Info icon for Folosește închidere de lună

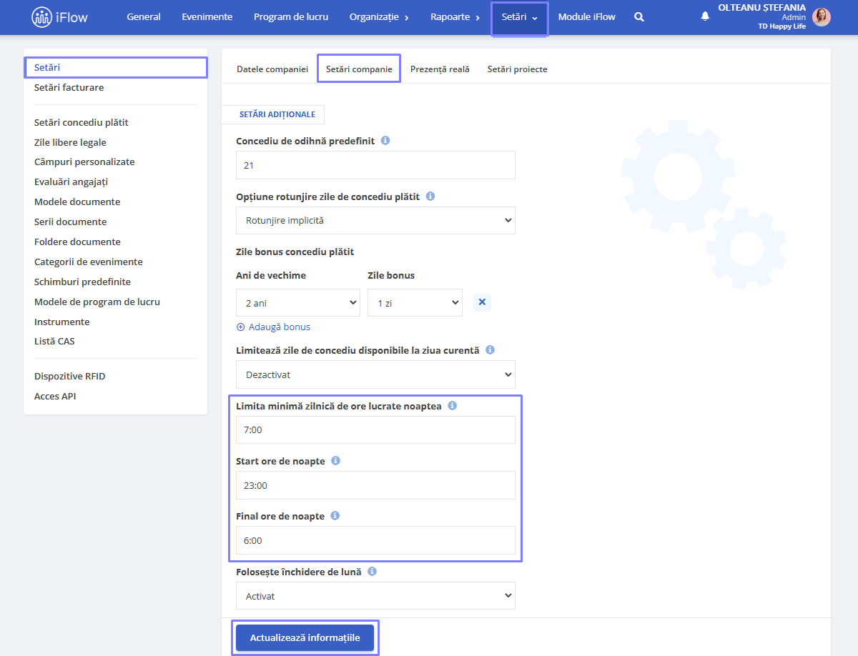click(372, 572)
